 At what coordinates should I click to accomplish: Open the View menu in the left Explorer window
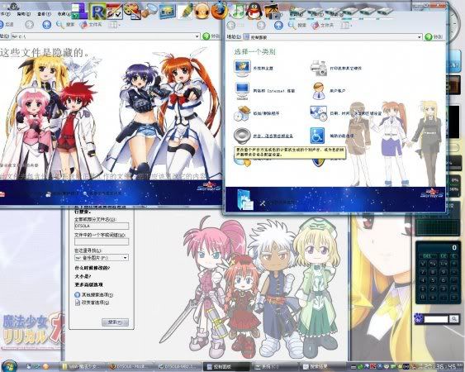[x=44, y=14]
